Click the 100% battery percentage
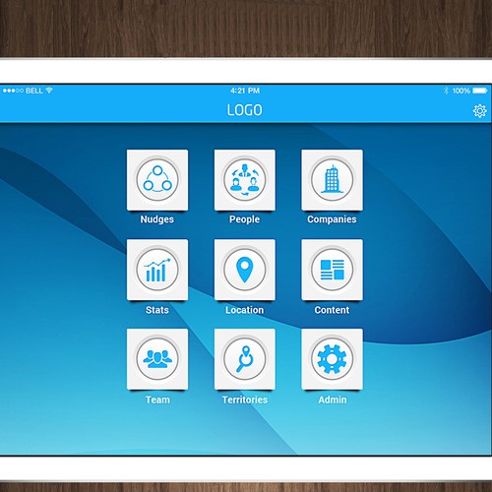Viewport: 492px width, 492px height. click(x=461, y=91)
